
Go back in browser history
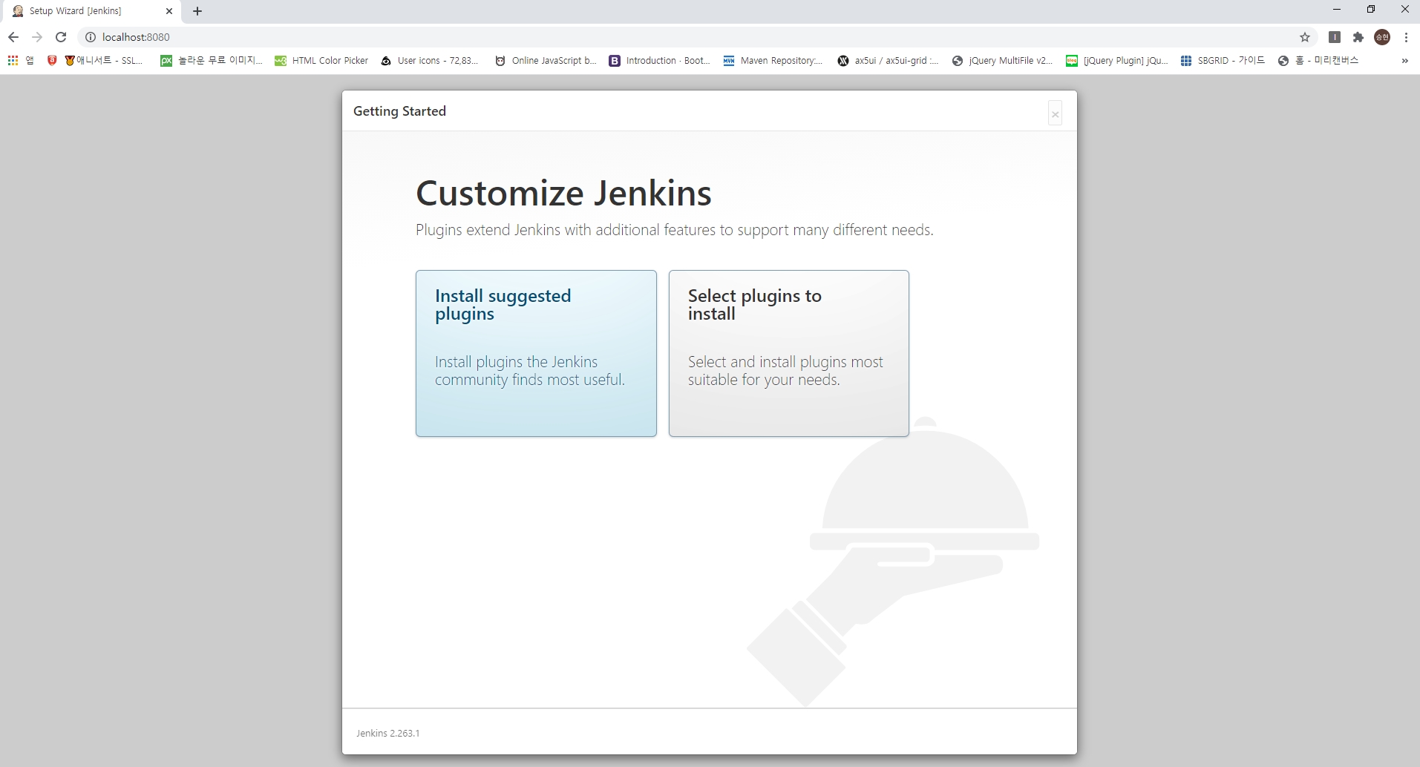click(x=13, y=37)
